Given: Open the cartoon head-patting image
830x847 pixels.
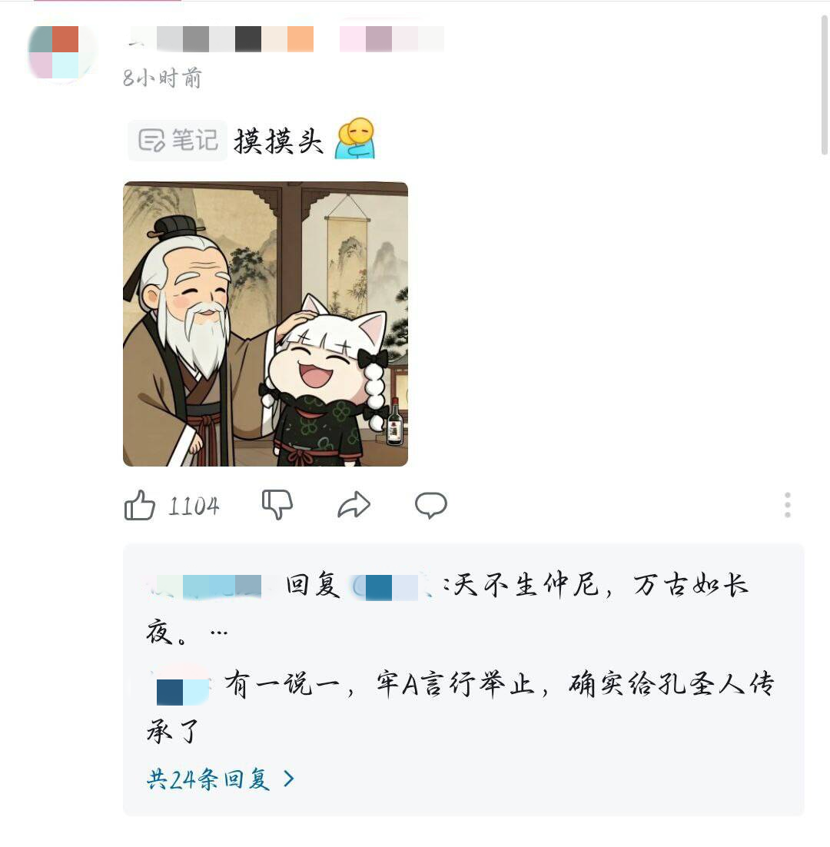Looking at the screenshot, I should point(266,324).
